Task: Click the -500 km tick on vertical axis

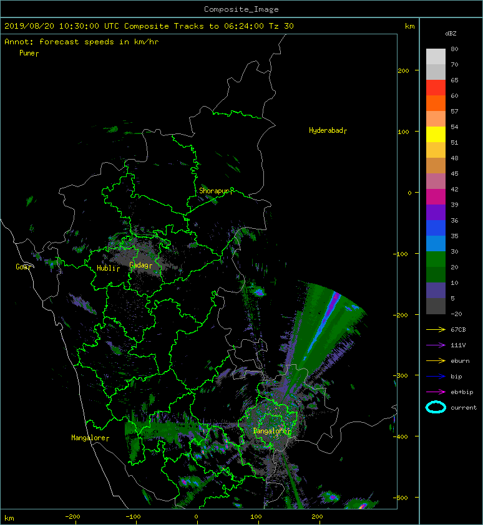Action: (400, 498)
